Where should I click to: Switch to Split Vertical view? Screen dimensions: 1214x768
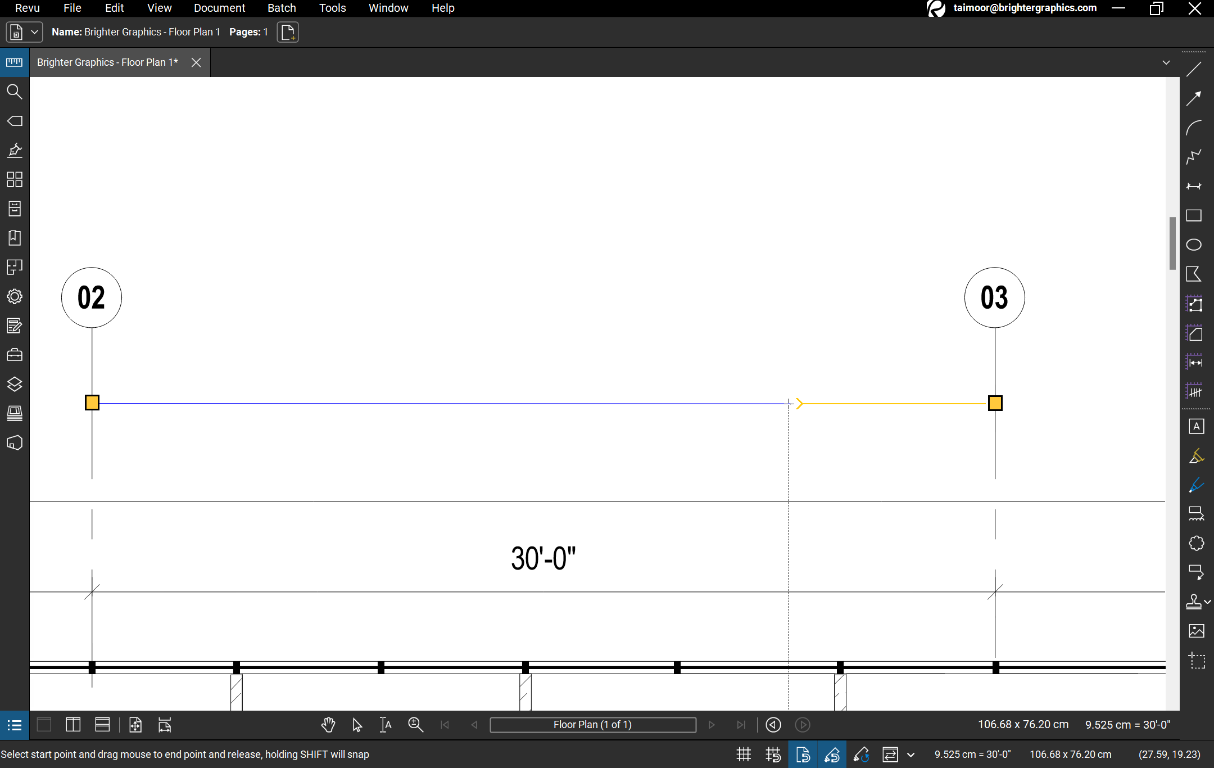73,725
